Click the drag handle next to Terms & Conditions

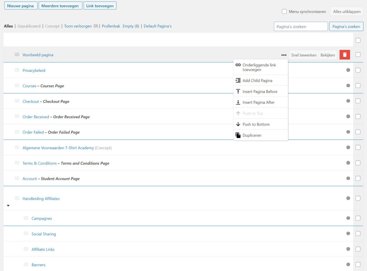click(17, 163)
